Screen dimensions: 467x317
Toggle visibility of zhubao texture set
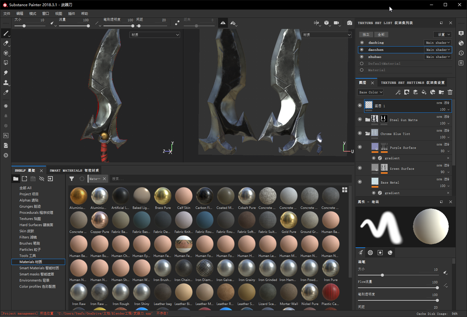pos(362,57)
